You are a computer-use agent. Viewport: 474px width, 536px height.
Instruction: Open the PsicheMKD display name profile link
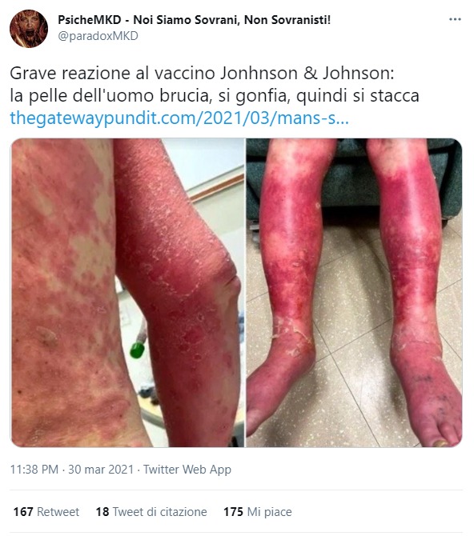(194, 20)
